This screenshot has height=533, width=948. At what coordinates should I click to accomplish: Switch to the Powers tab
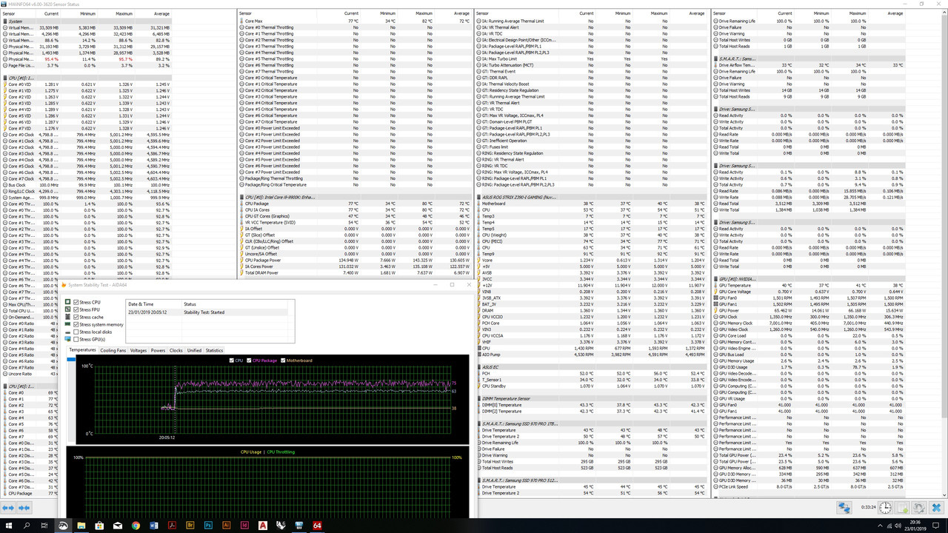click(x=158, y=350)
